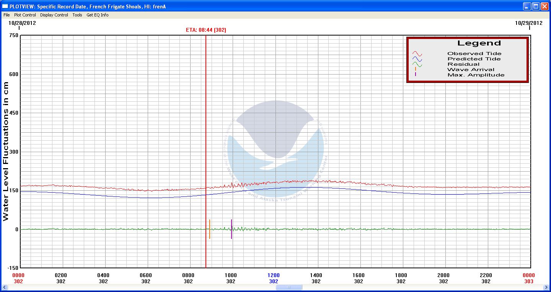
Task: Select the purple max amplitude marker on plot
Action: pos(231,229)
